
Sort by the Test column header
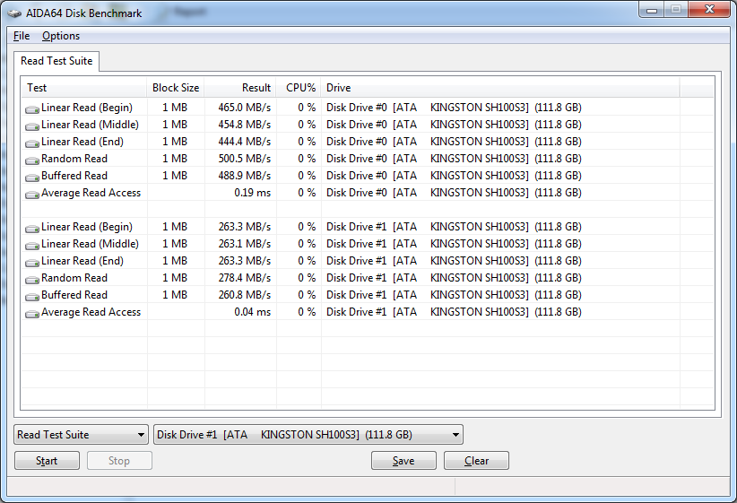click(83, 88)
